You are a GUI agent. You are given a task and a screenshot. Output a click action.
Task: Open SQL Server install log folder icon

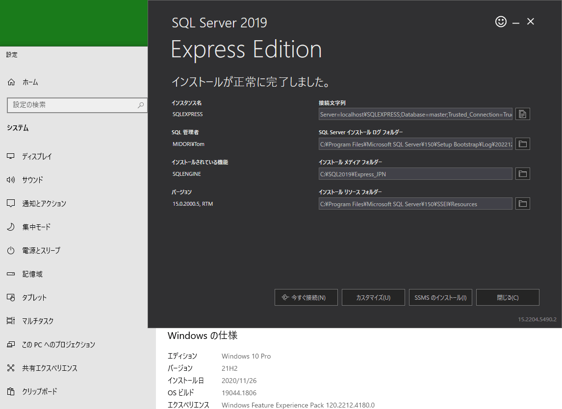[523, 144]
